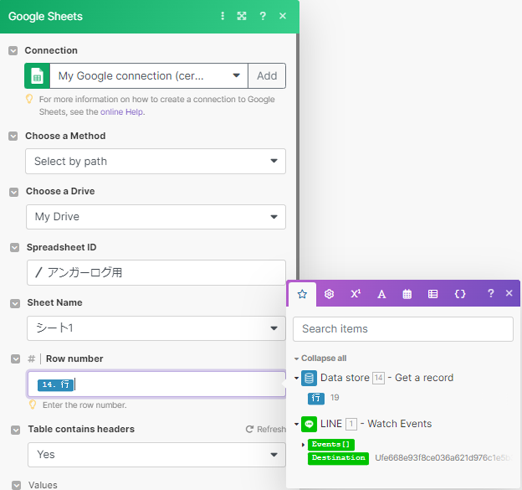This screenshot has width=522, height=490.
Task: Click the value 19 next to 行
Action: (335, 398)
